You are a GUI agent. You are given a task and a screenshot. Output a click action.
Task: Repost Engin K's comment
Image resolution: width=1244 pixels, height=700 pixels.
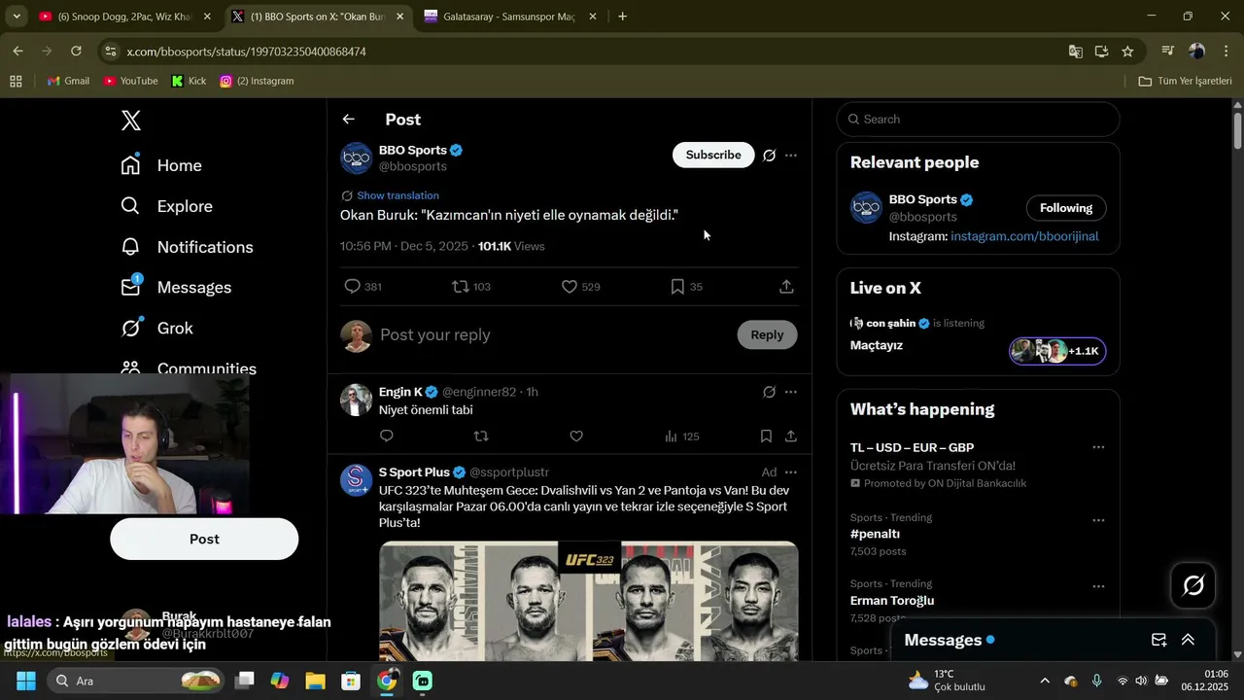tap(481, 437)
